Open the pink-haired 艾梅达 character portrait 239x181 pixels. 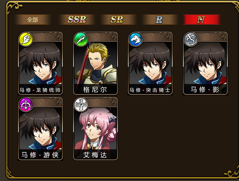pos(95,128)
